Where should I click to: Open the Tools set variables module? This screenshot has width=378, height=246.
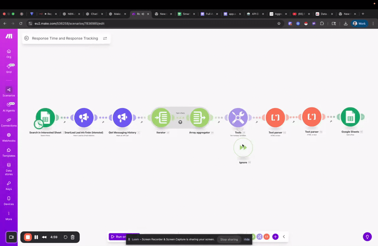point(238,117)
